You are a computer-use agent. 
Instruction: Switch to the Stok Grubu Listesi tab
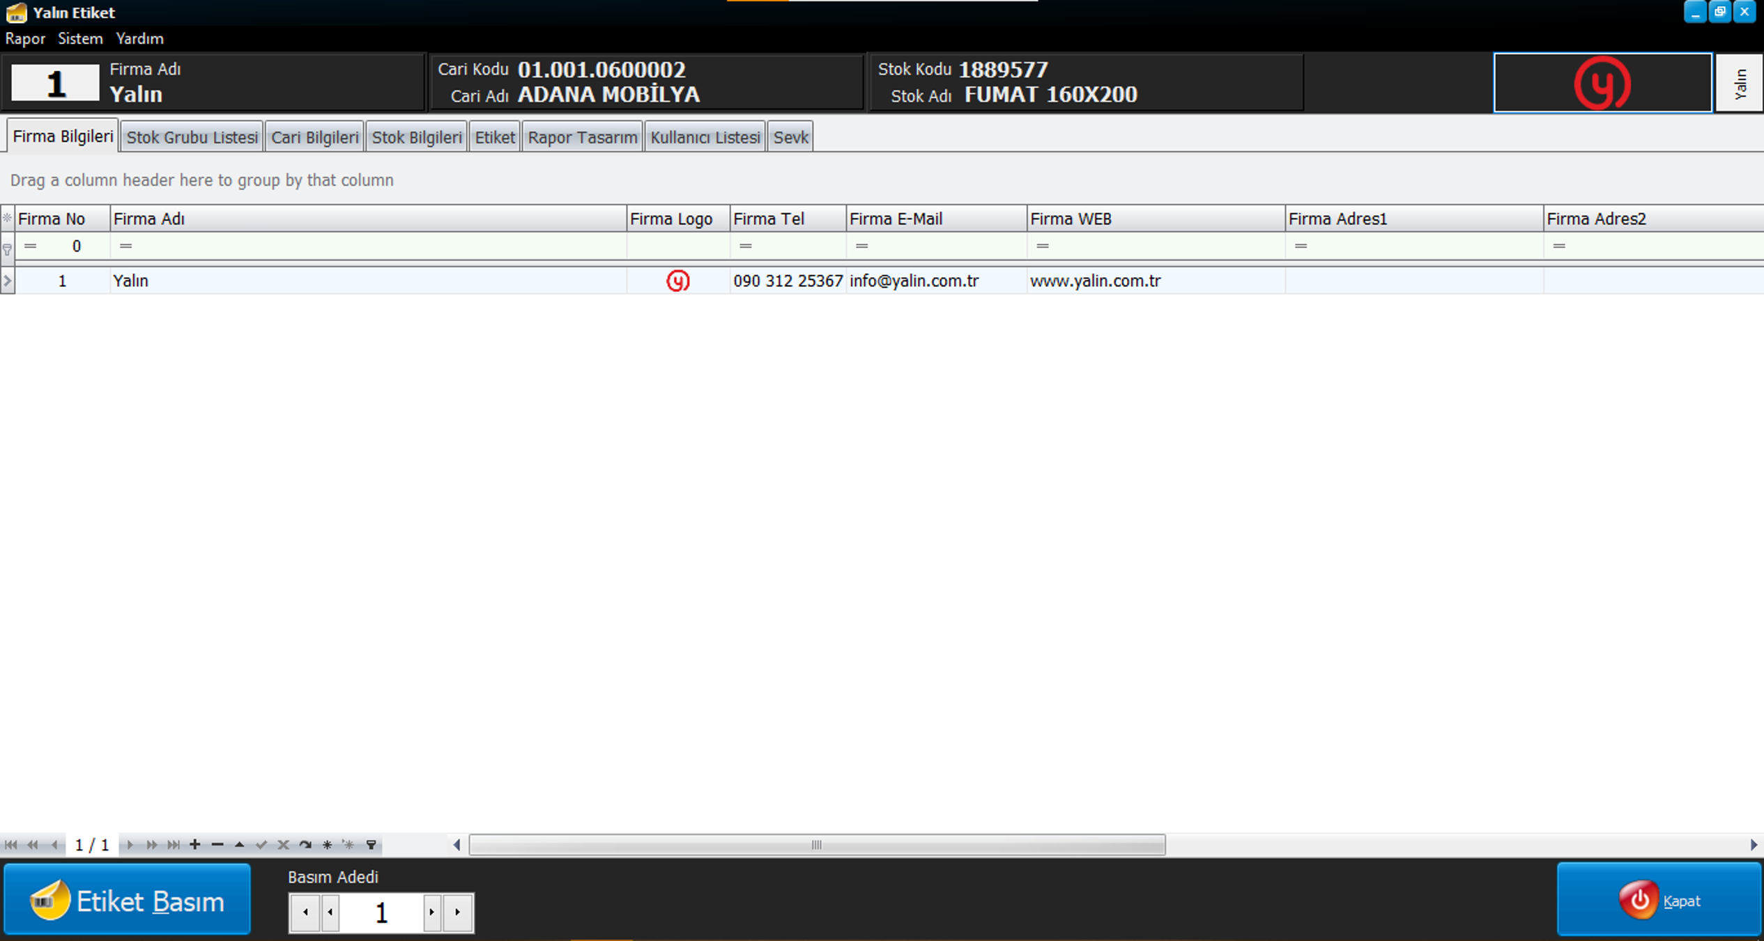pyautogui.click(x=192, y=137)
